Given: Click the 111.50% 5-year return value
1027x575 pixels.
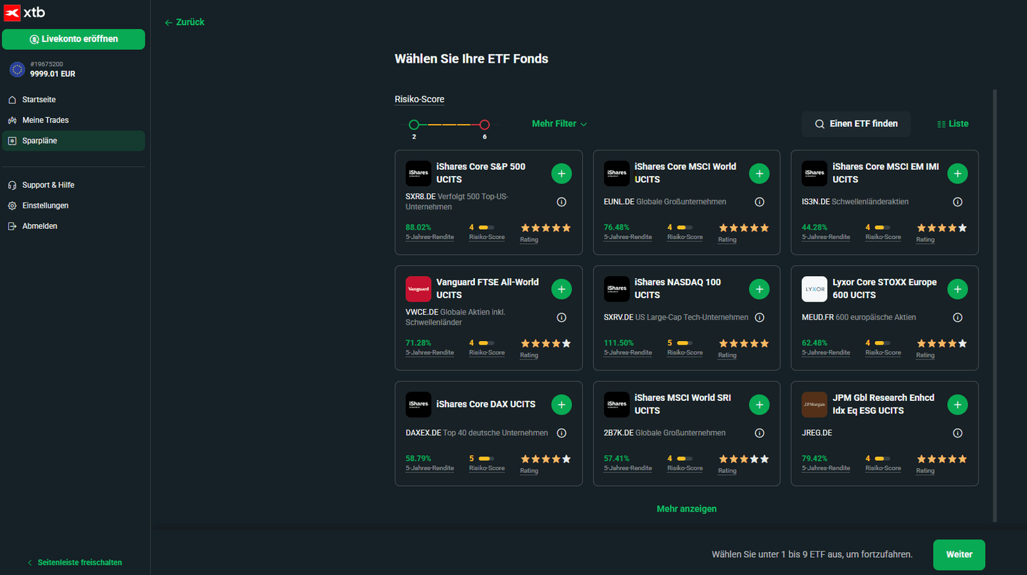Looking at the screenshot, I should (618, 343).
